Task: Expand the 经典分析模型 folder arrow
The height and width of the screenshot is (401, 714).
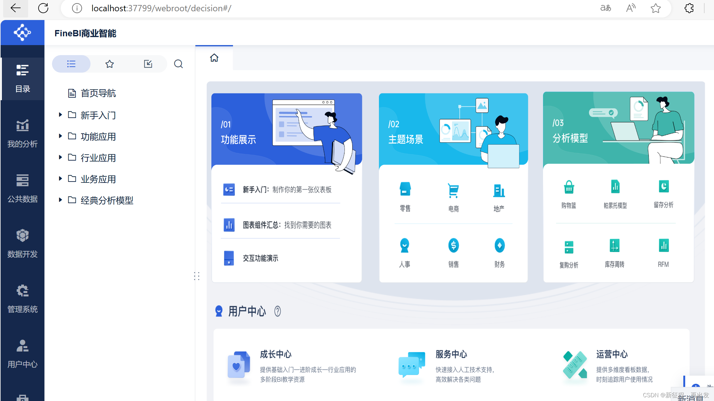Action: tap(60, 200)
